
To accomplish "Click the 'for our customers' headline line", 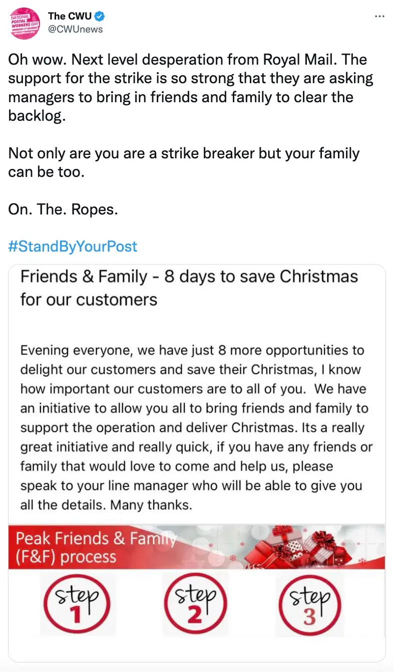I will (89, 300).
